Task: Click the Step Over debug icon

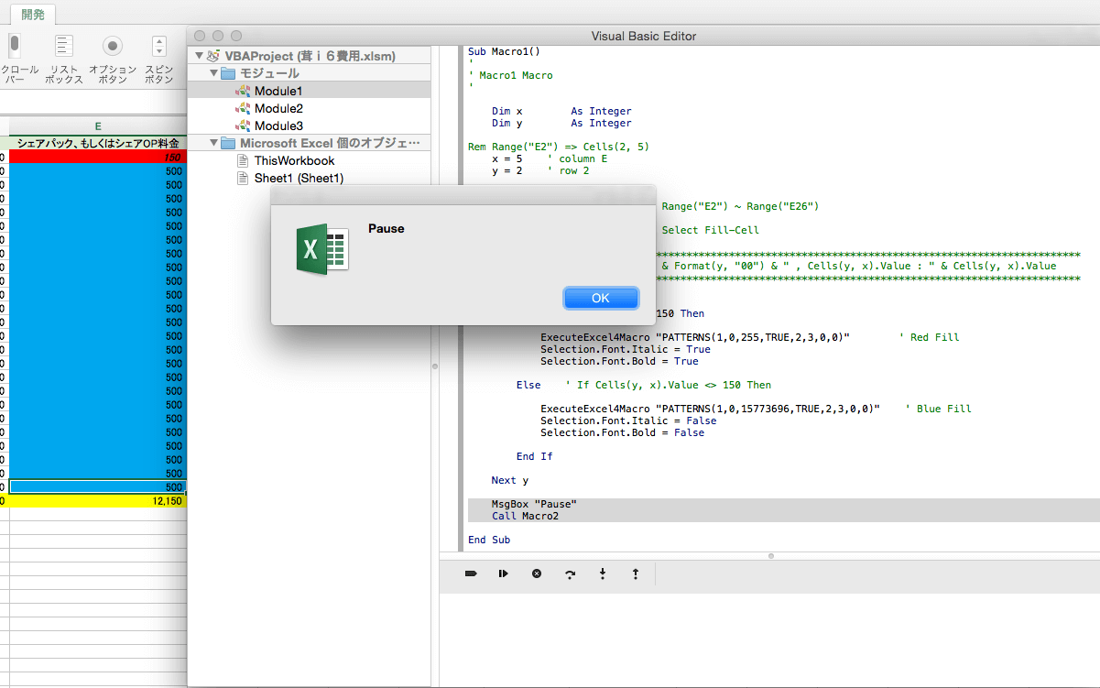Action: coord(570,573)
